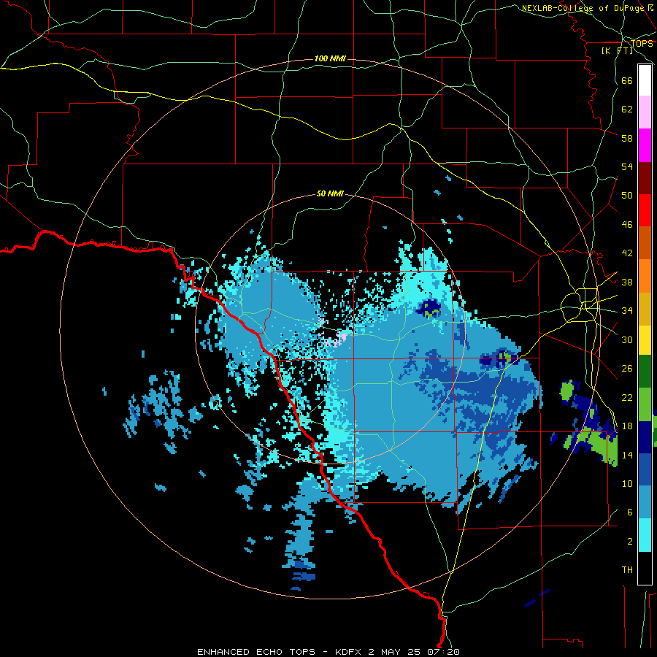The height and width of the screenshot is (657, 657).
Task: Click the K FT units label
Action: click(617, 51)
